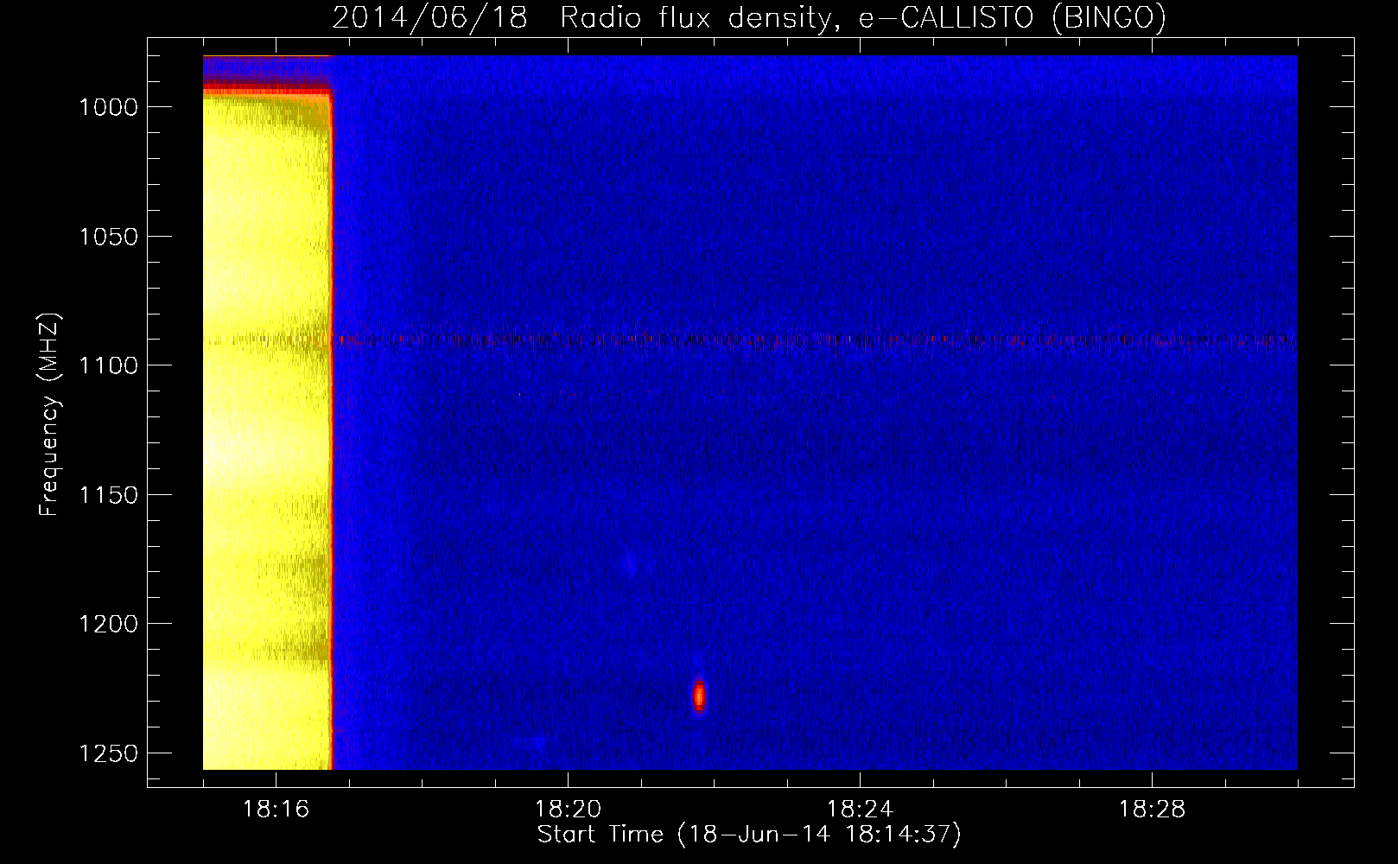
Task: Click the '1050' frequency axis label
Action: (108, 237)
